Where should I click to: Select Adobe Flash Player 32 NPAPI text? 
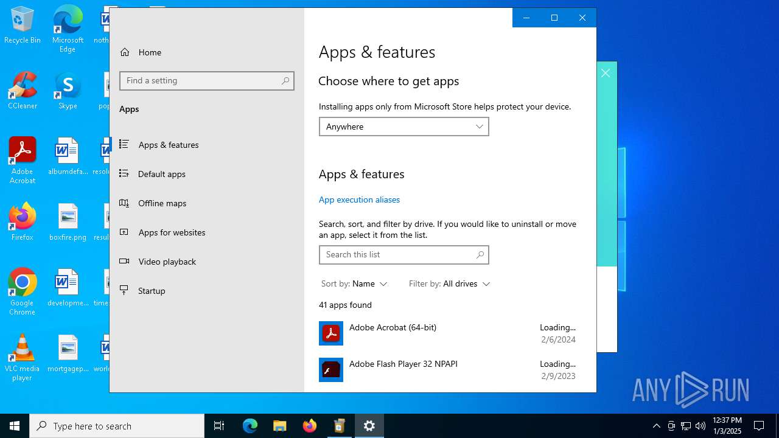tap(403, 364)
